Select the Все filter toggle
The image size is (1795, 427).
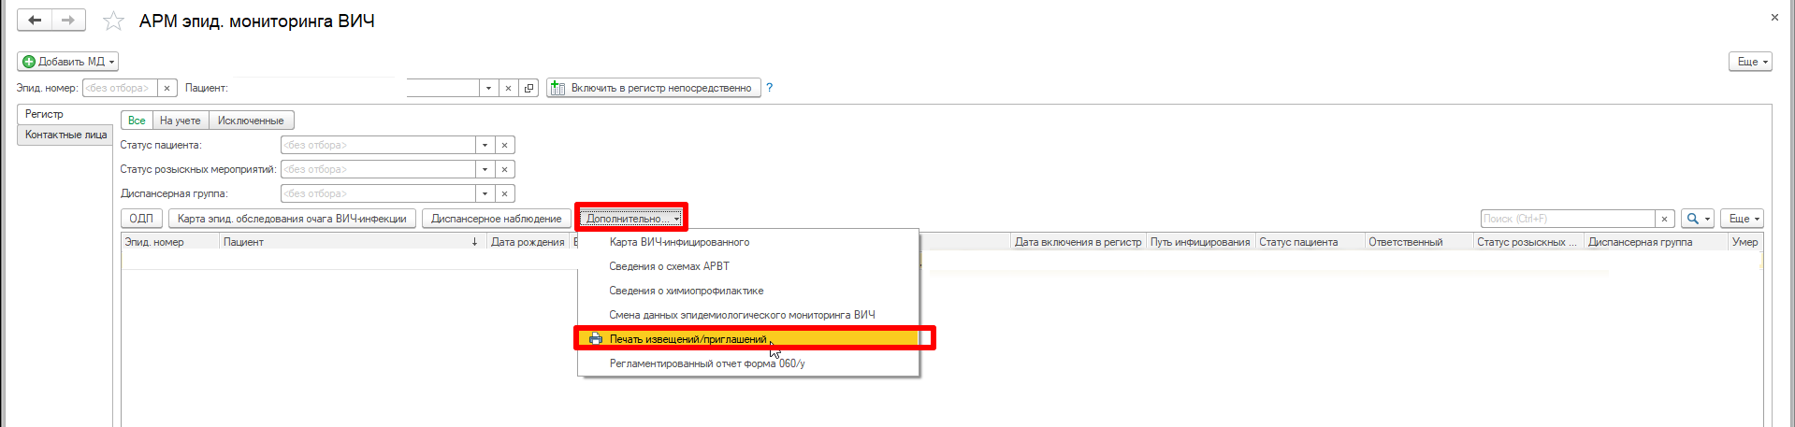click(x=137, y=121)
